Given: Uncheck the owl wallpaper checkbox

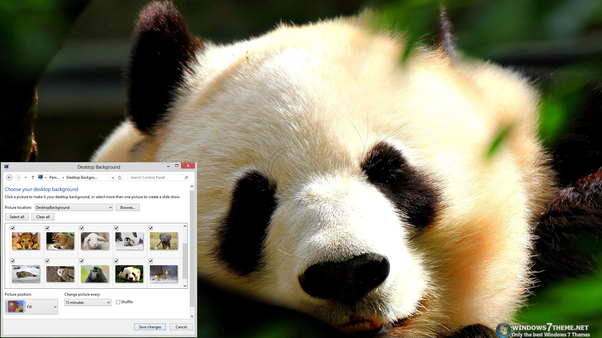Looking at the screenshot, I should coord(47,261).
